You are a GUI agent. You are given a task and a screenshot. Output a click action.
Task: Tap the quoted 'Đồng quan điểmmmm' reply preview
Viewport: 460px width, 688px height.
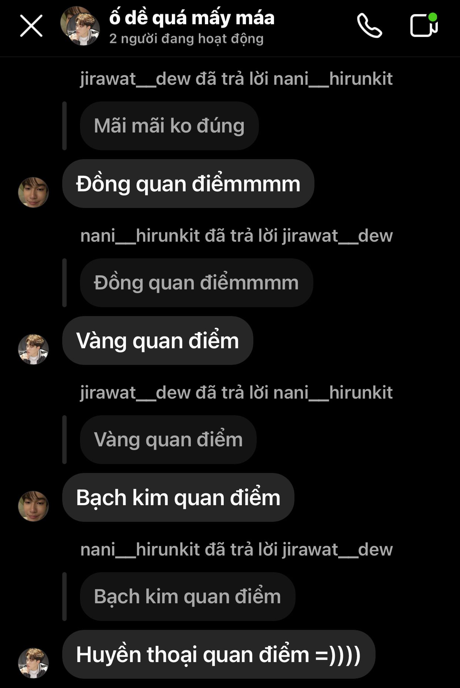pyautogui.click(x=196, y=283)
